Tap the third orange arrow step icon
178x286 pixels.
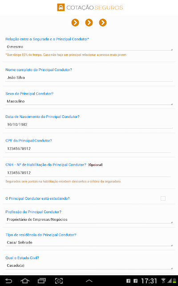pos(103,23)
